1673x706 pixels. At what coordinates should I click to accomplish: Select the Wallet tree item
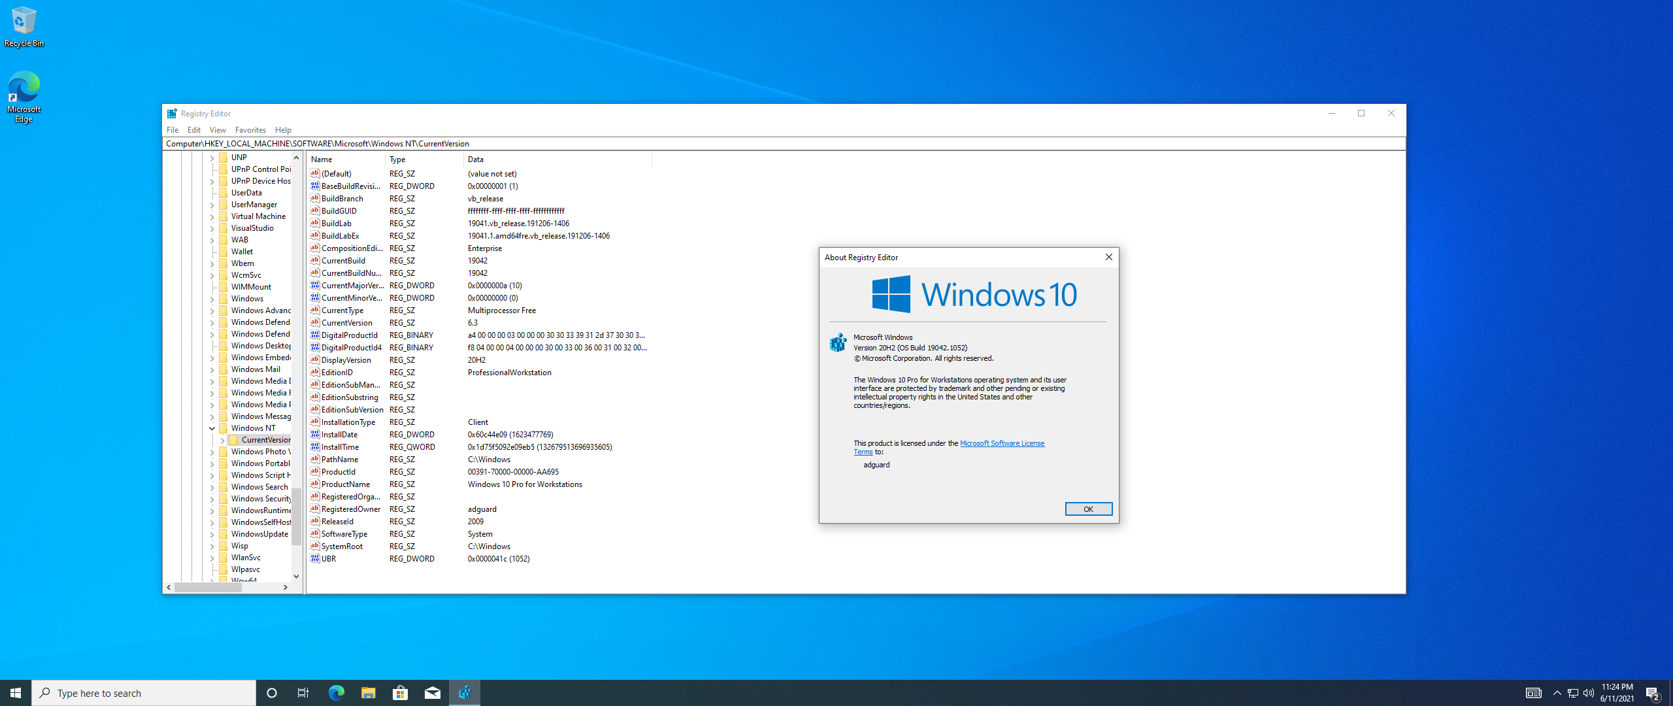242,252
